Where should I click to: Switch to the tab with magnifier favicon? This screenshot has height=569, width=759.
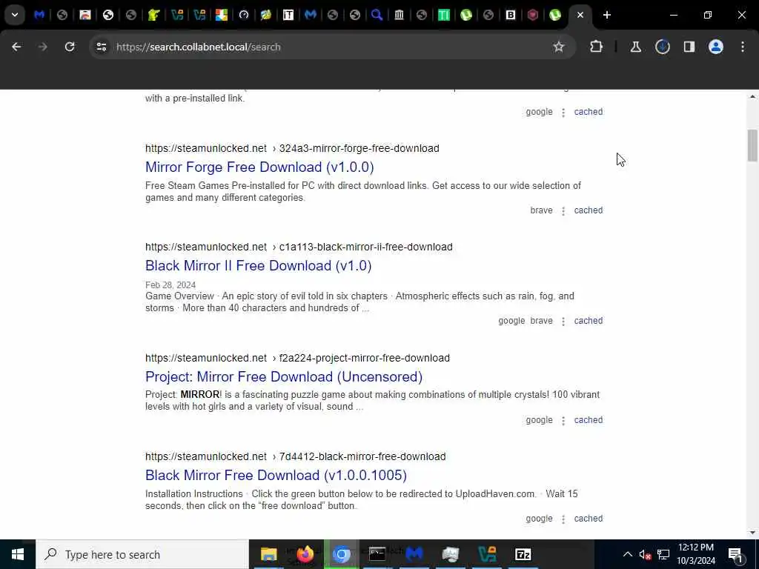pos(377,15)
